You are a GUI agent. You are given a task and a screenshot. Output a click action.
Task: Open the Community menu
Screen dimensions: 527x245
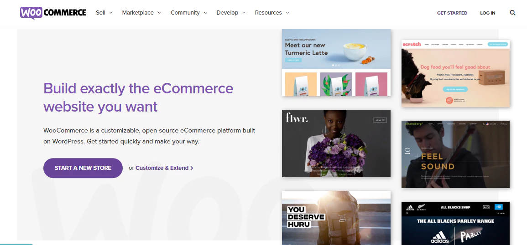tap(185, 13)
